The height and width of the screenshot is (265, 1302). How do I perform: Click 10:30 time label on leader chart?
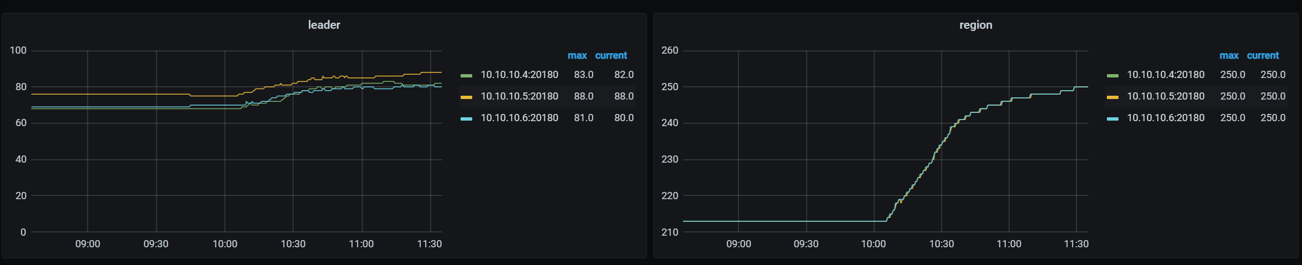(293, 244)
